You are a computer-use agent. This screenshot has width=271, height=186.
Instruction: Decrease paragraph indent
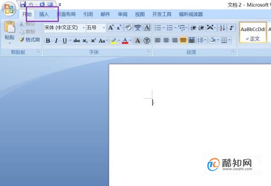tap(193, 28)
